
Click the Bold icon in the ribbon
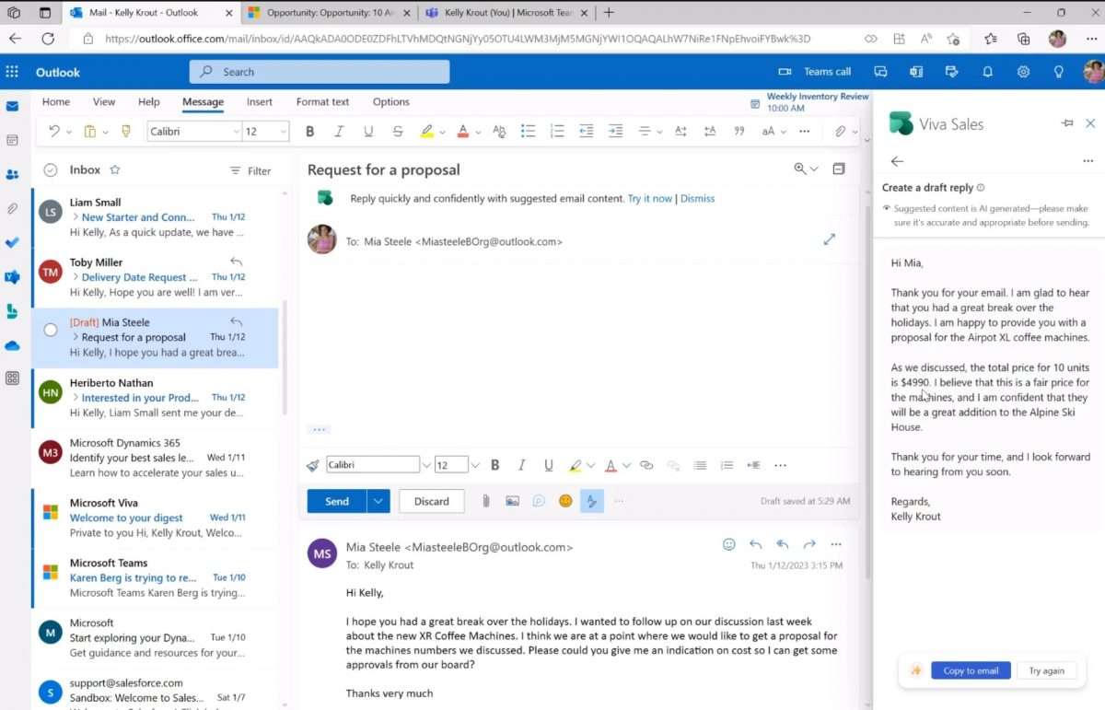tap(310, 132)
